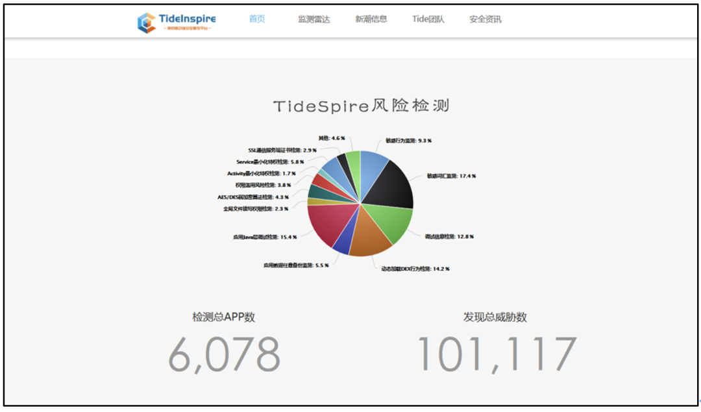The width and height of the screenshot is (701, 412).
Task: Click the 发现总威胁数 caption
Action: coord(495,317)
